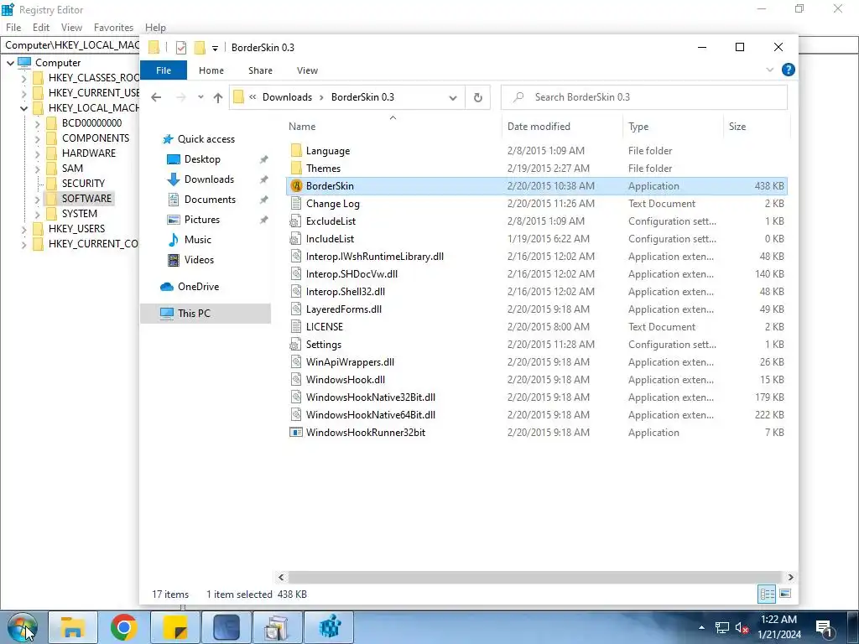Click the Search BorderSkin 0.3 field
The height and width of the screenshot is (644, 859).
pyautogui.click(x=643, y=97)
